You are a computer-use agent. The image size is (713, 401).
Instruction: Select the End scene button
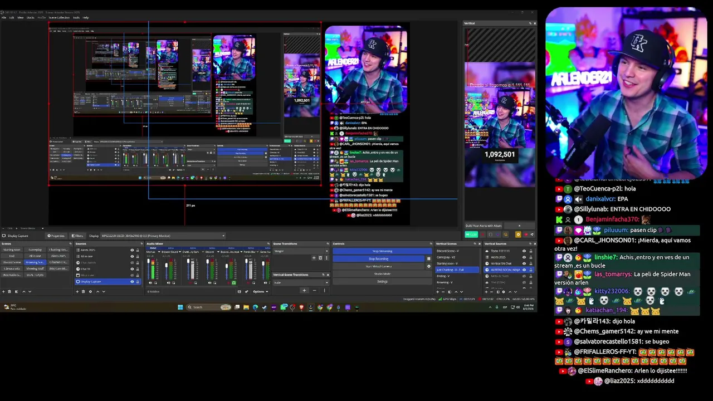[x=12, y=256]
